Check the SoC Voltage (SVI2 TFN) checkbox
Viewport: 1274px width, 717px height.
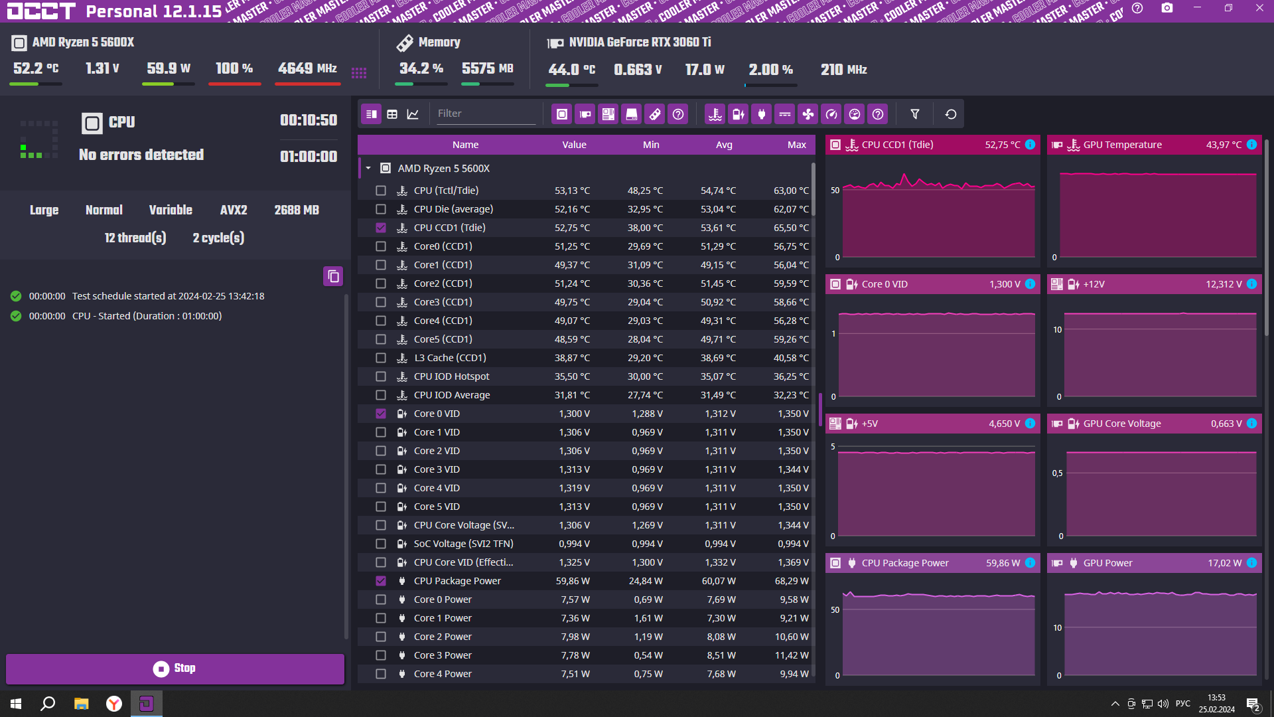[381, 544]
